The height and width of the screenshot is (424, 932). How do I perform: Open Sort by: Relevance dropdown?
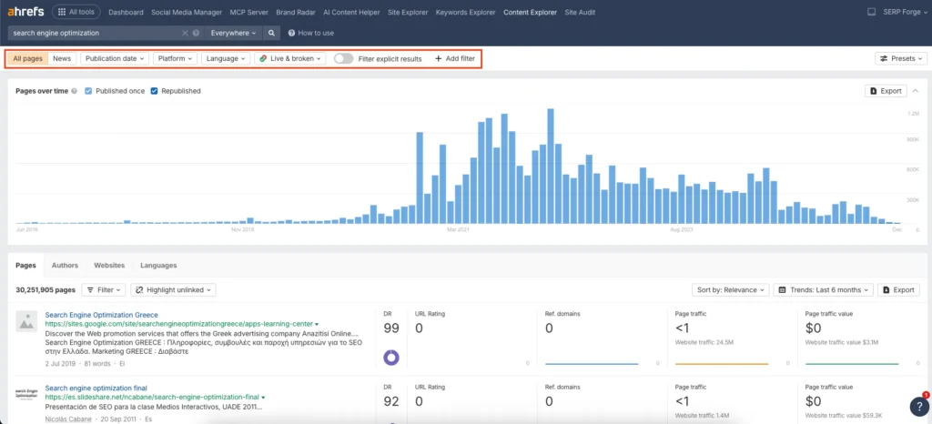(730, 289)
